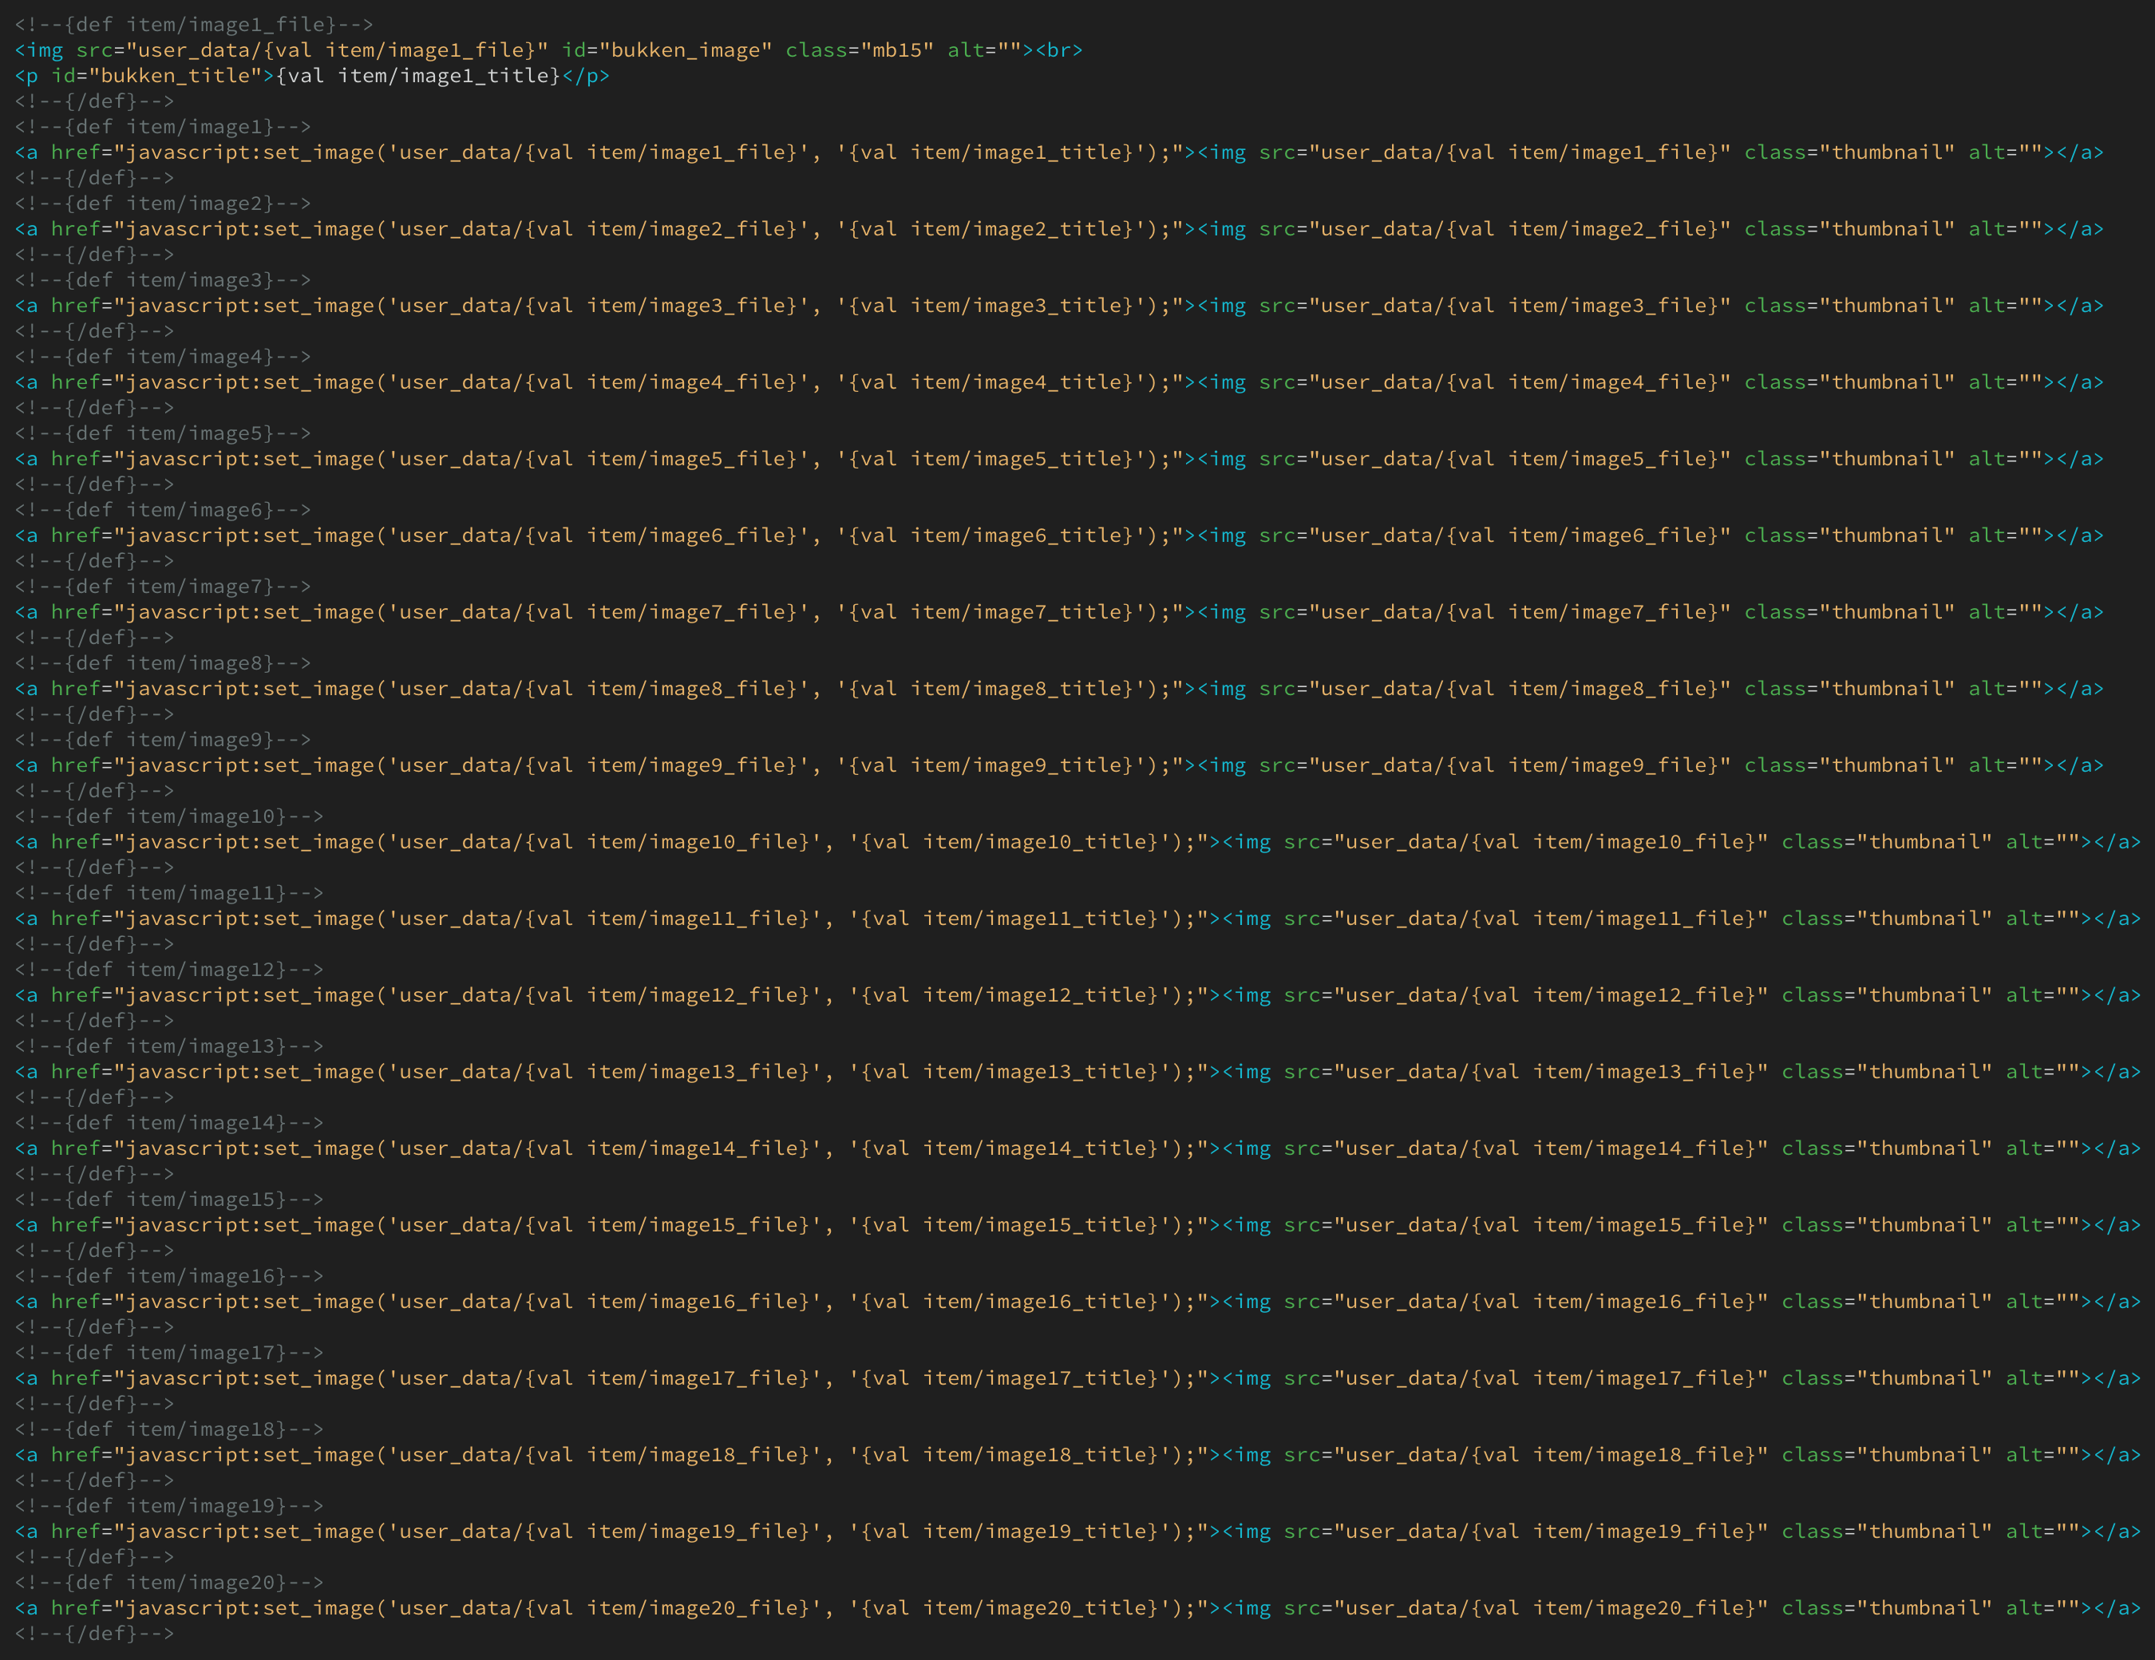Click the comment '<!--{def item/image8}-->'
The height and width of the screenshot is (1660, 2155).
pos(163,663)
